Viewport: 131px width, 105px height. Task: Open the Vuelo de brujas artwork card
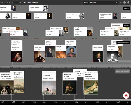(x=70, y=83)
